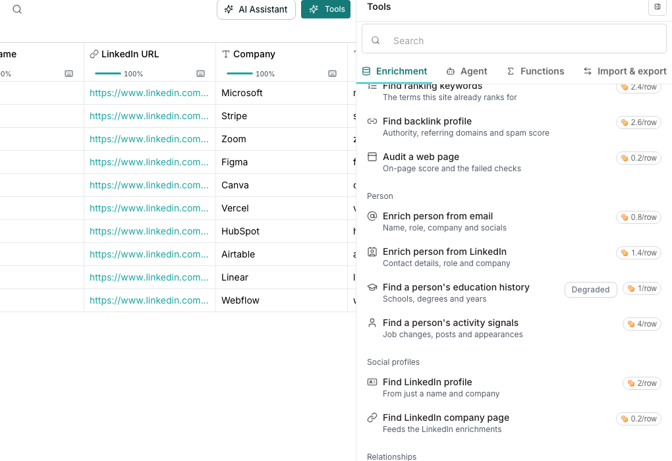672x461 pixels.
Task: Open the LinkedIn link in Webflow row
Action: pyautogui.click(x=149, y=300)
